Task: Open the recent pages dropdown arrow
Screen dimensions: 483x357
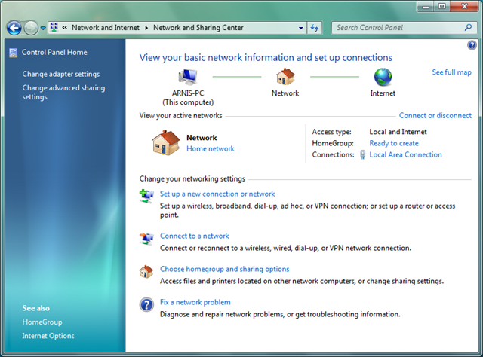Action: click(x=43, y=29)
